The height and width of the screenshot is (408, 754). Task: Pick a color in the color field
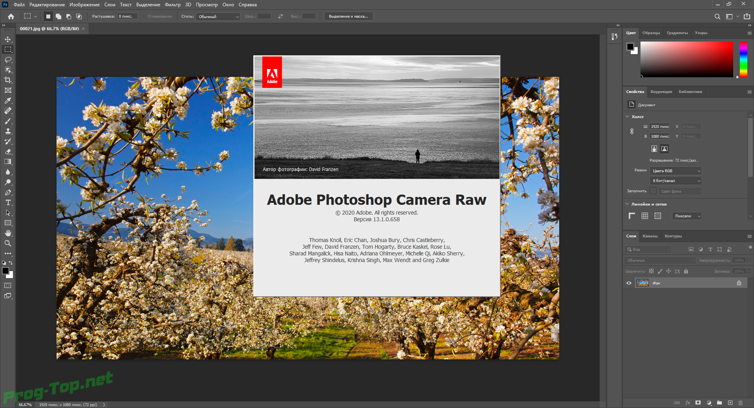click(x=687, y=59)
